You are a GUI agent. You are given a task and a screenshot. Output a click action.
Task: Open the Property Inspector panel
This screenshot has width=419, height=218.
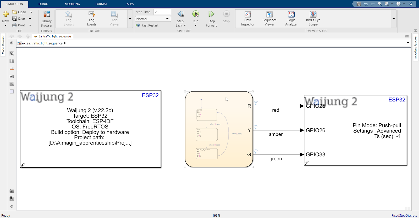416,47
